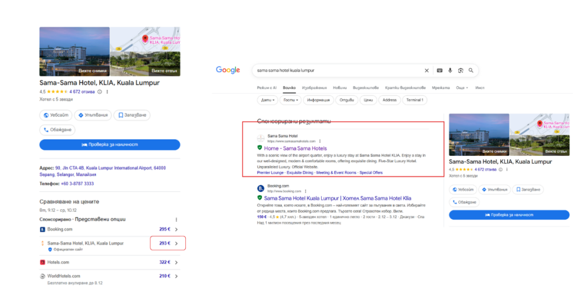Open options menu next to Представени опции
The image size is (584, 305).
[x=176, y=219]
